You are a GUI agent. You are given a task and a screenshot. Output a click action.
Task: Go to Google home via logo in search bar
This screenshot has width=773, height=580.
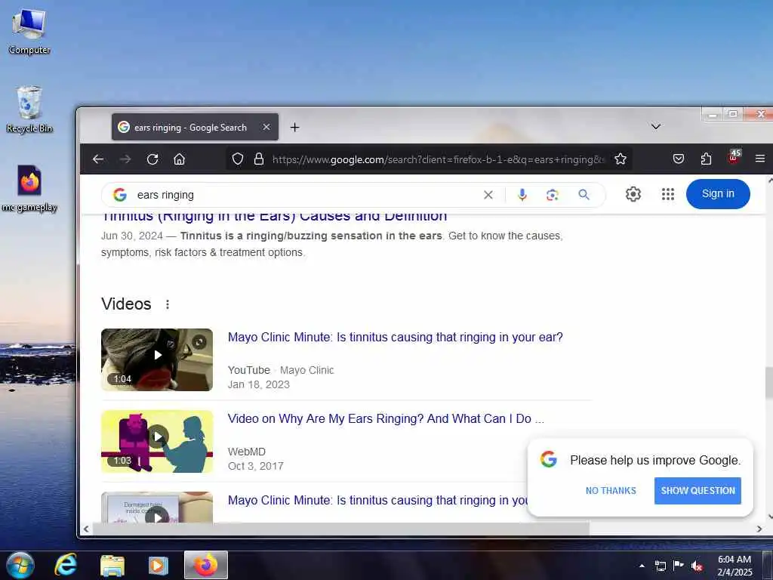click(120, 195)
